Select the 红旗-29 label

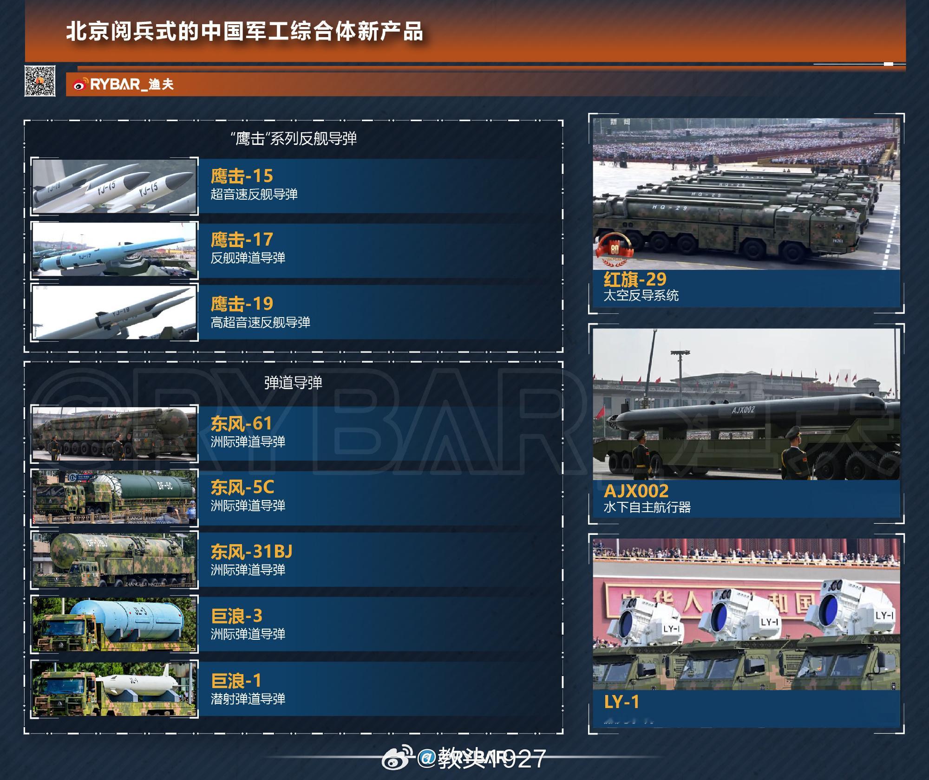tap(635, 279)
